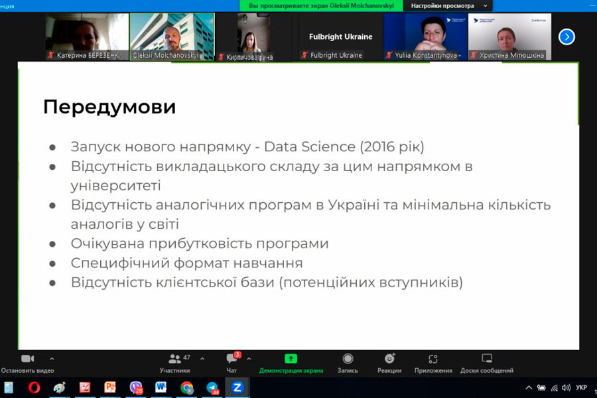Click the green screen-sharing notification banner

click(321, 6)
